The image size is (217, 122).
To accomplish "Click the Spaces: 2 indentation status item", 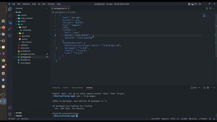I will [165, 119].
